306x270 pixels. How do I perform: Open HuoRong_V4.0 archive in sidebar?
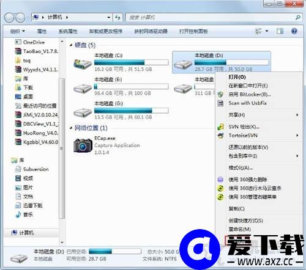[36, 133]
